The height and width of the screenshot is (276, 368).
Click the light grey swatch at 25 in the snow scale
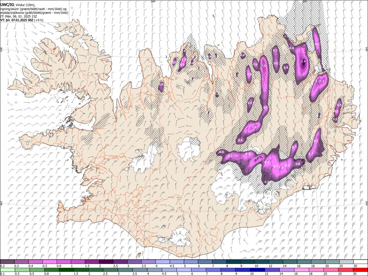(x=346, y=262)
